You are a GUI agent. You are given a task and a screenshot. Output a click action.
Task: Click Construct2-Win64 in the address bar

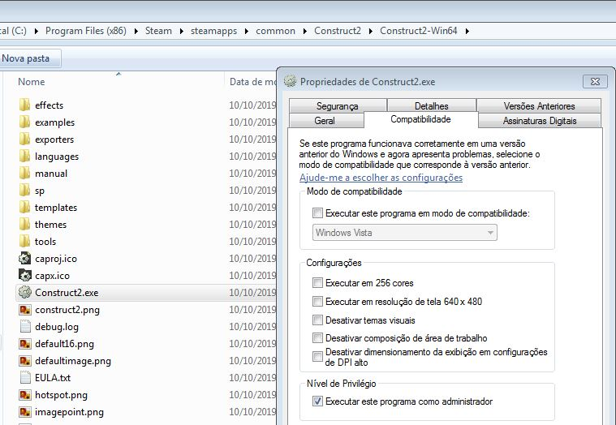pyautogui.click(x=419, y=31)
